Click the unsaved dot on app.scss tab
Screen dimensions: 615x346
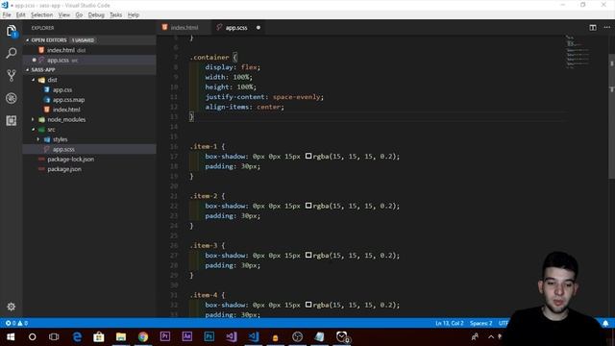click(x=258, y=28)
